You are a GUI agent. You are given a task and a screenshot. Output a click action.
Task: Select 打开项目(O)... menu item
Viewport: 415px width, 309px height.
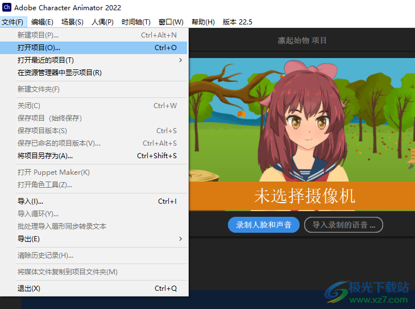pyautogui.click(x=93, y=48)
